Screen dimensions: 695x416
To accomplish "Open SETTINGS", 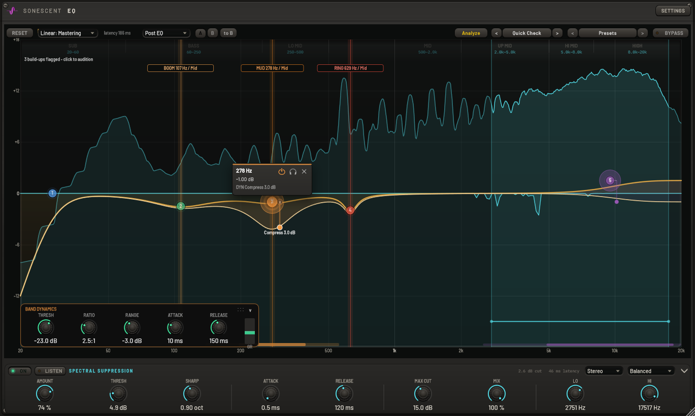I will pyautogui.click(x=673, y=11).
